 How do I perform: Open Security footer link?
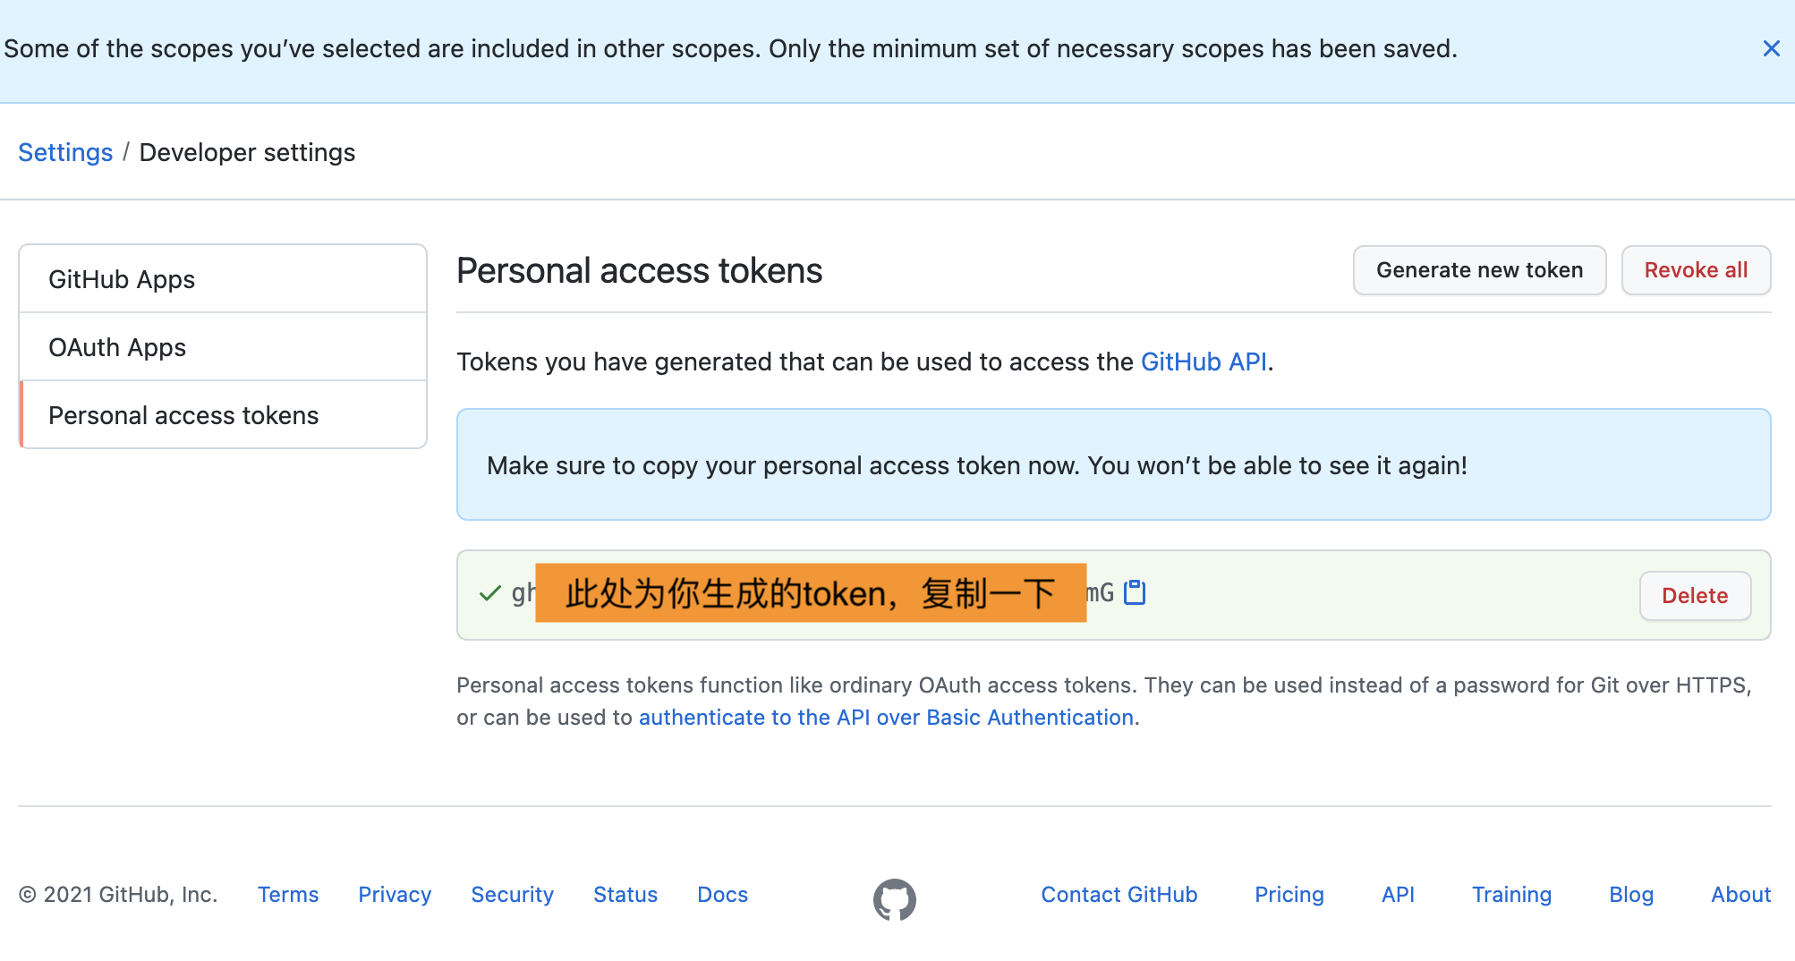[512, 895]
